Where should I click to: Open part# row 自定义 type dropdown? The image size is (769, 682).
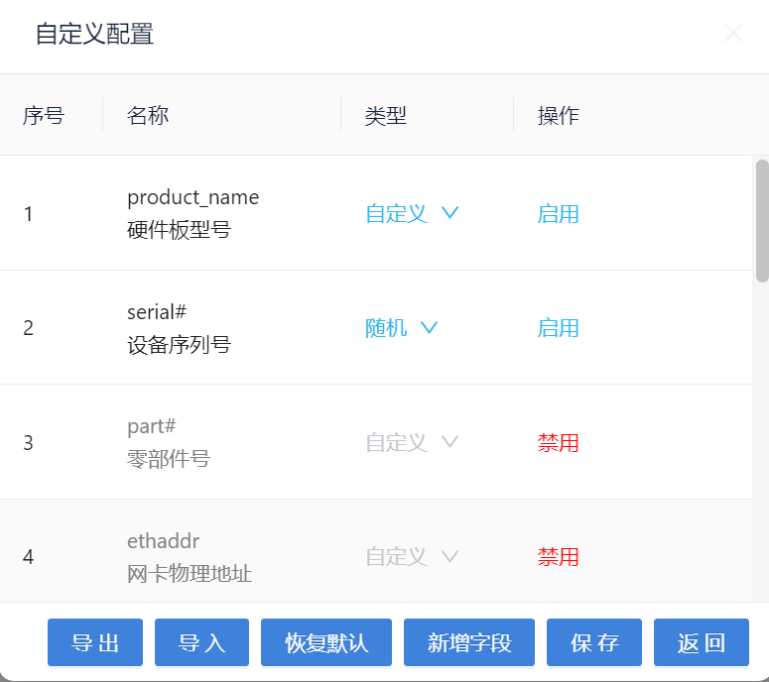point(412,442)
